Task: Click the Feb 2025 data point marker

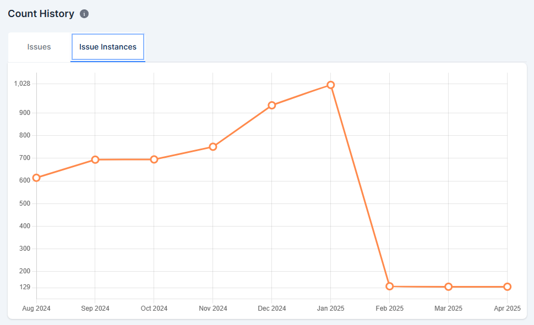Action: click(x=390, y=286)
